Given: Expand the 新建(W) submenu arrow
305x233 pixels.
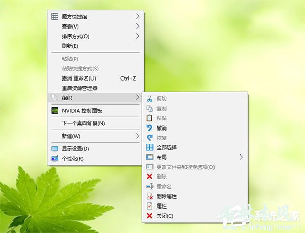Looking at the screenshot, I should click(x=138, y=136).
